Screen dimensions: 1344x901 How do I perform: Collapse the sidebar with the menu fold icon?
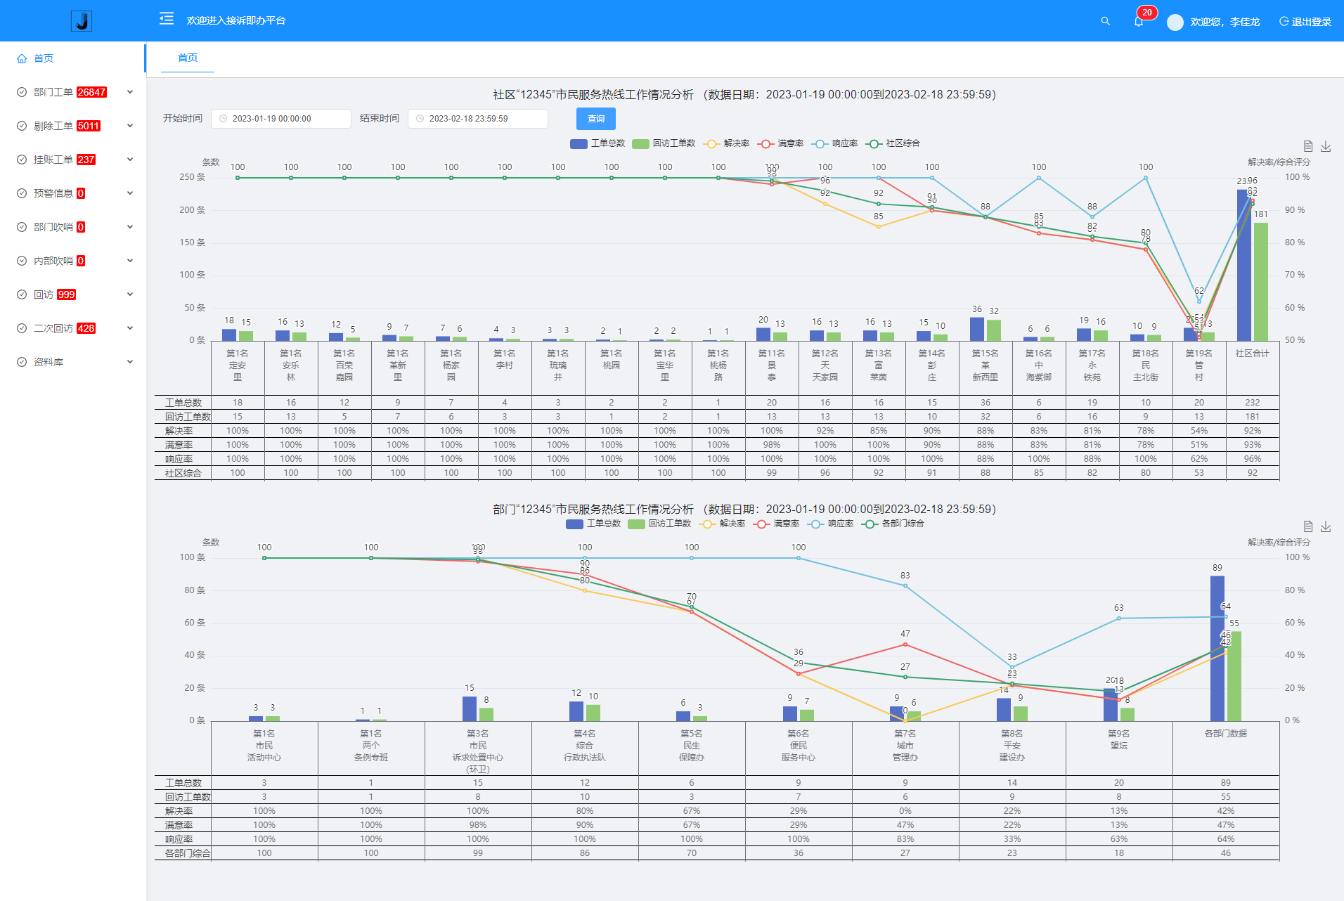167,19
